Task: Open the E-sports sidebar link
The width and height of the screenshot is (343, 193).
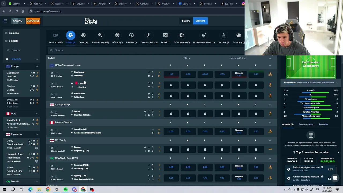Action: pos(13,41)
